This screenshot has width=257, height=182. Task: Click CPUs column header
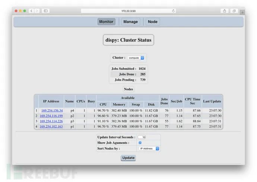[81, 101]
